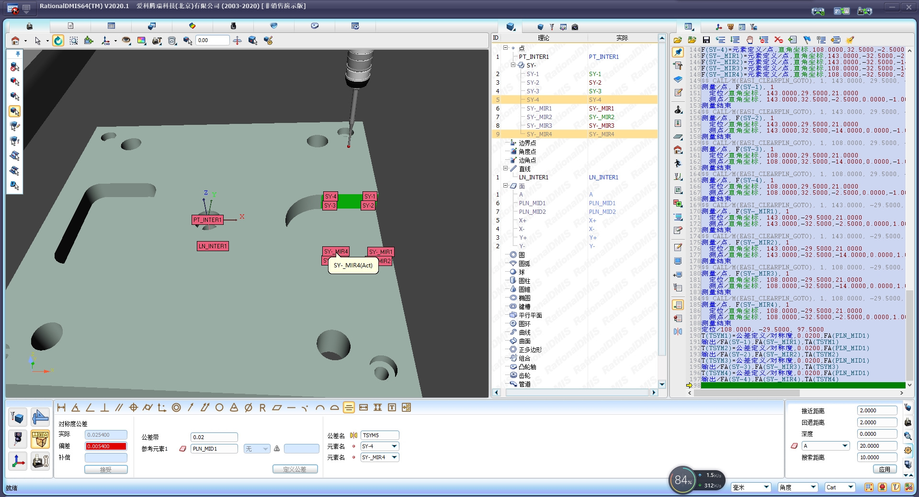Click the 0.00 value input field
Viewport: 919px width, 497px height.
pyautogui.click(x=213, y=41)
